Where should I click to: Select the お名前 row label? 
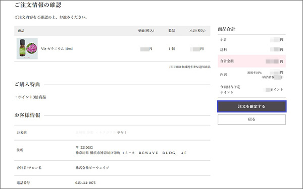[22, 133]
